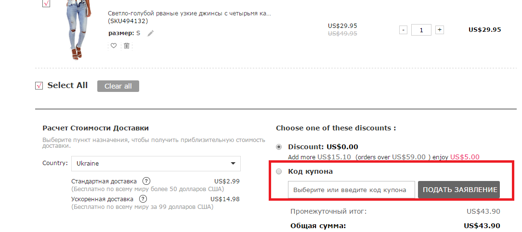Open the jeans product thumbnail image
522x232 pixels.
[78, 26]
